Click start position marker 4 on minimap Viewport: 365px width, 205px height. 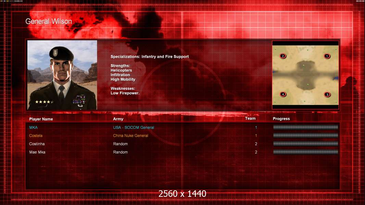pos(283,94)
